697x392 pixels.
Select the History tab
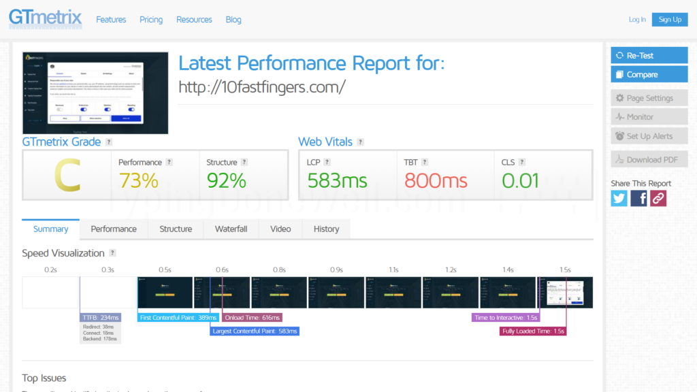tap(326, 229)
